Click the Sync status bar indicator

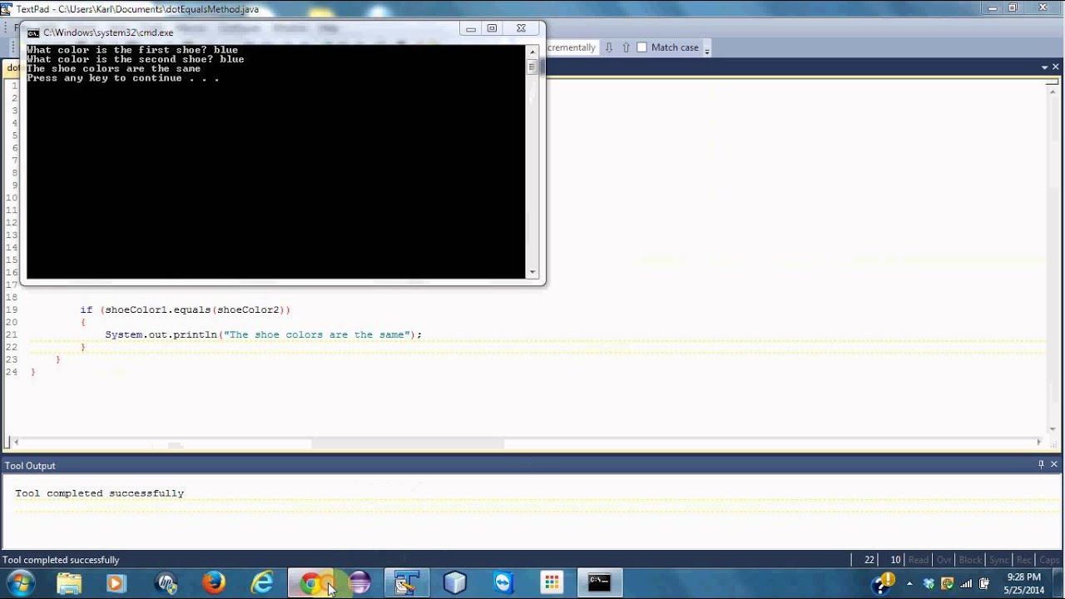(999, 560)
